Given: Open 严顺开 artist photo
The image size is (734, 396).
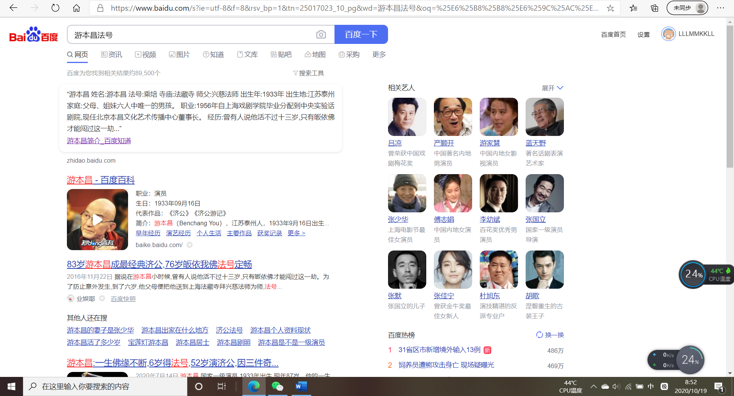Looking at the screenshot, I should tap(453, 117).
